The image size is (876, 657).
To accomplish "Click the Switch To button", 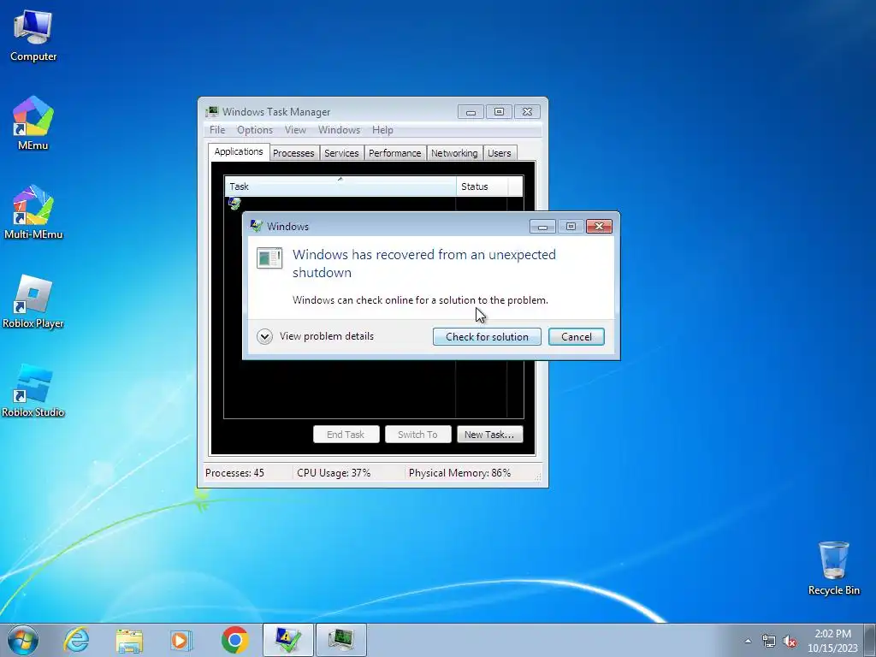I will coord(417,435).
